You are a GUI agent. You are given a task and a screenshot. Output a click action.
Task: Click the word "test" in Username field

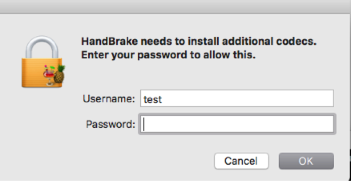tap(152, 99)
